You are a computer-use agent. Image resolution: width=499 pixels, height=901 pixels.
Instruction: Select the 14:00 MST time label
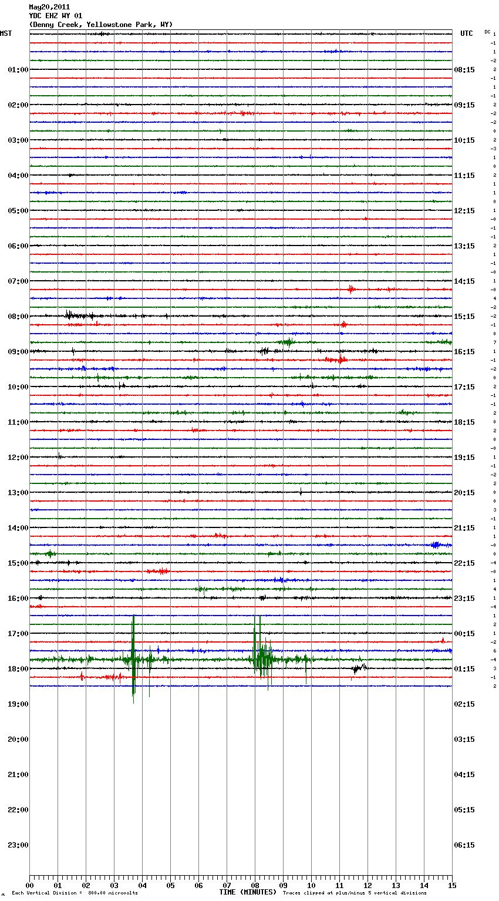tap(18, 528)
